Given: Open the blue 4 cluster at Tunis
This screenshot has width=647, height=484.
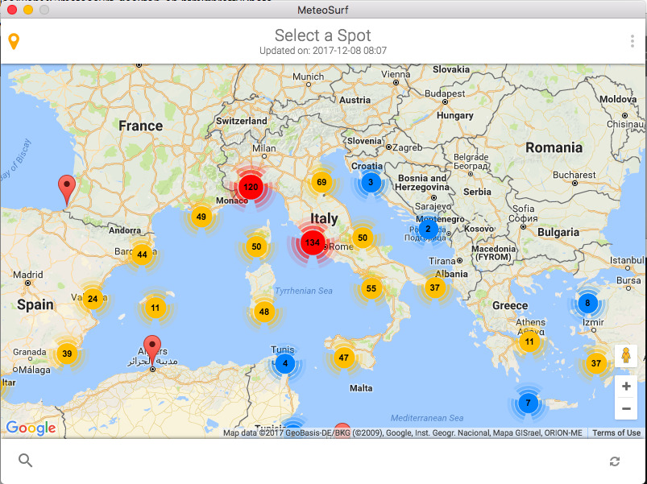Looking at the screenshot, I should click(x=284, y=364).
